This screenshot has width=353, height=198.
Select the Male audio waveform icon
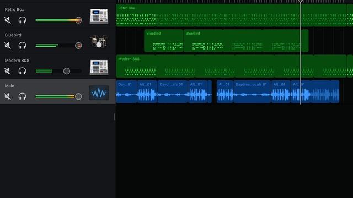pyautogui.click(x=99, y=93)
